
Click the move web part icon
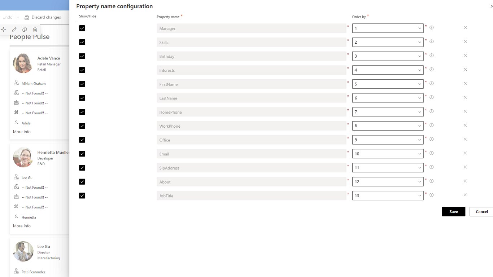(4, 30)
